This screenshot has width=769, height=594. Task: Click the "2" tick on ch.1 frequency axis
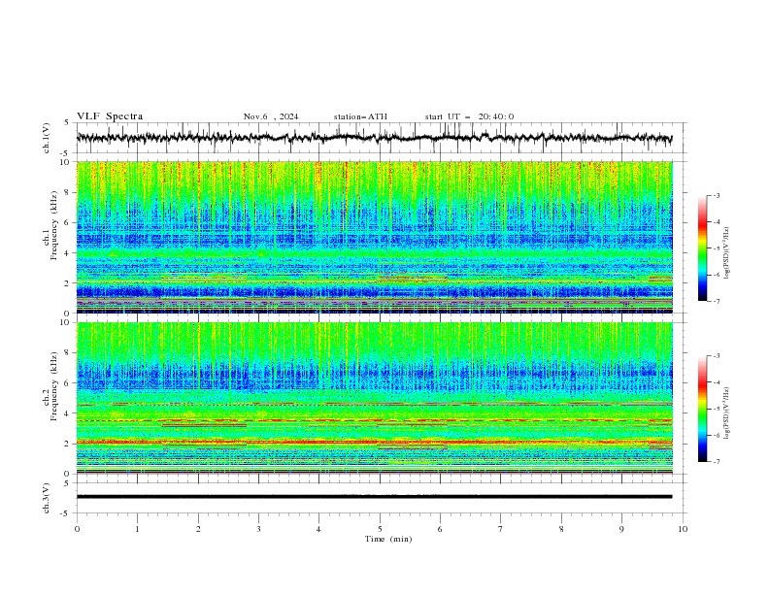point(69,283)
